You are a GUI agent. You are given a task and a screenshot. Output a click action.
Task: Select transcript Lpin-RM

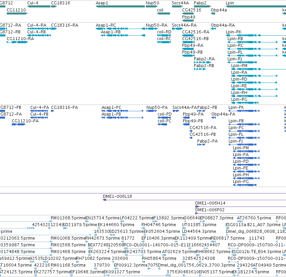click(x=259, y=69)
